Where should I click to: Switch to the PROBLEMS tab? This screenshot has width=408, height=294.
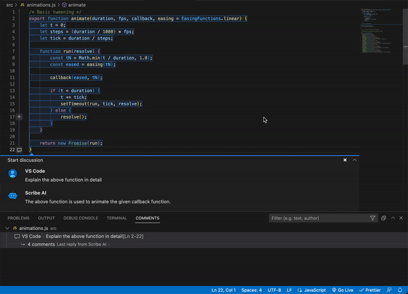tap(18, 218)
